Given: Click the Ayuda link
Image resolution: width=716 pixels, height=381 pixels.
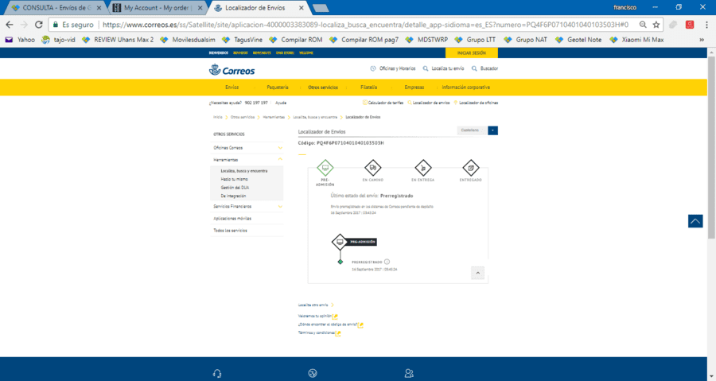Looking at the screenshot, I should [x=281, y=103].
